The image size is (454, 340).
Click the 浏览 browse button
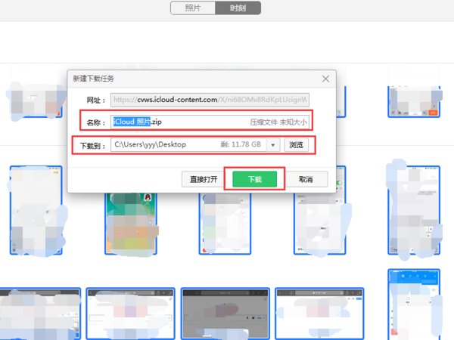[x=296, y=145]
